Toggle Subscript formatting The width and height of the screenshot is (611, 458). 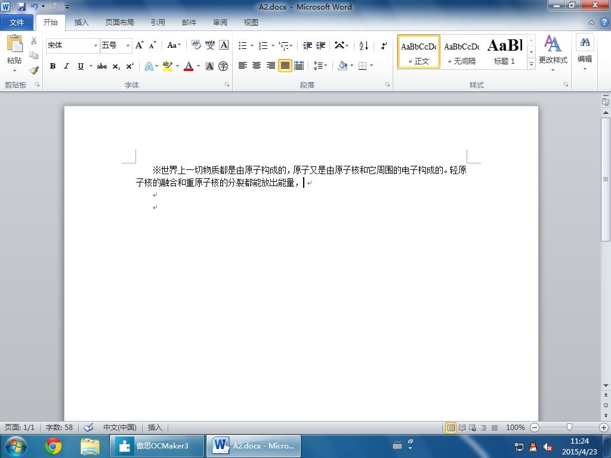tap(116, 66)
